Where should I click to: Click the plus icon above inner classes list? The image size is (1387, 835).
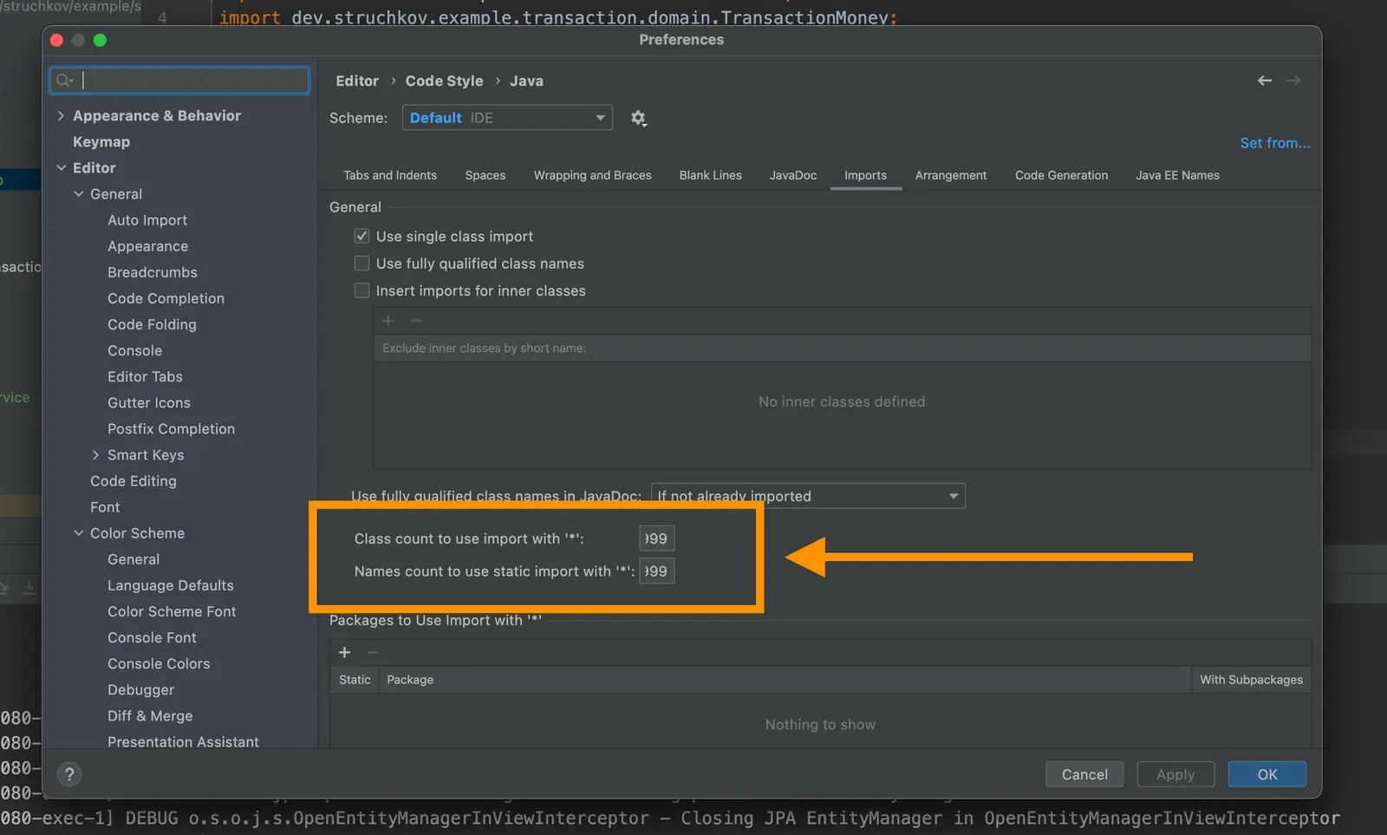388,321
